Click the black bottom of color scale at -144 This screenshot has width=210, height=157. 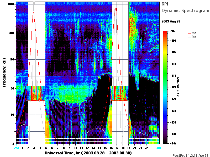tap(165, 143)
